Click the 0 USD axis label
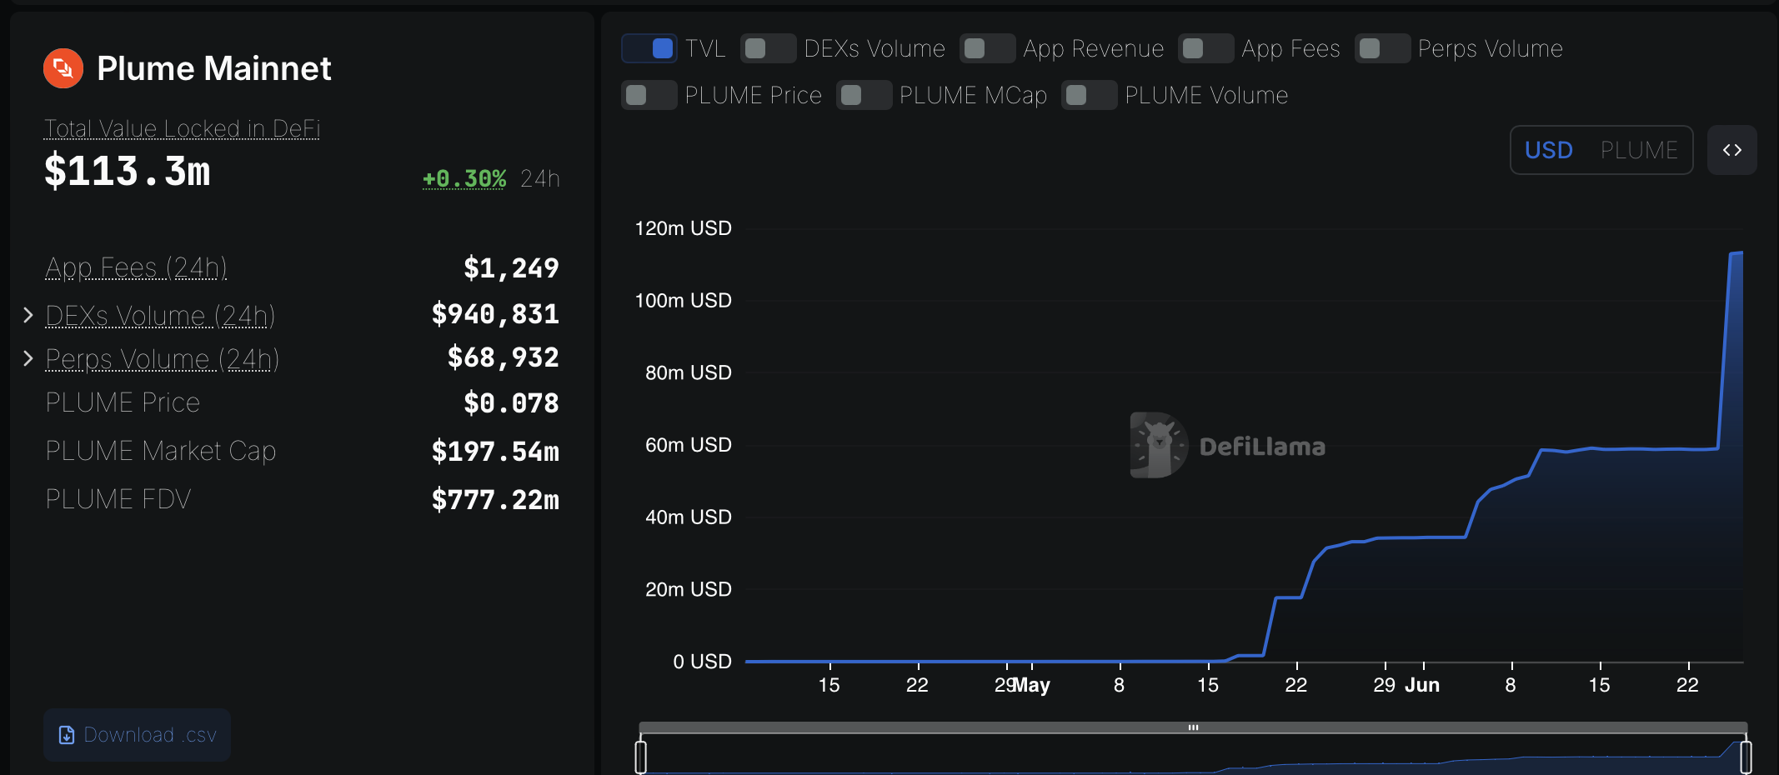Screen dimensions: 1779x775 point(702,662)
